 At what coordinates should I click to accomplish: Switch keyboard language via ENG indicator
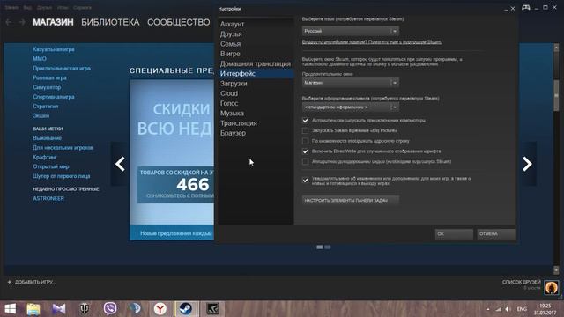522,309
